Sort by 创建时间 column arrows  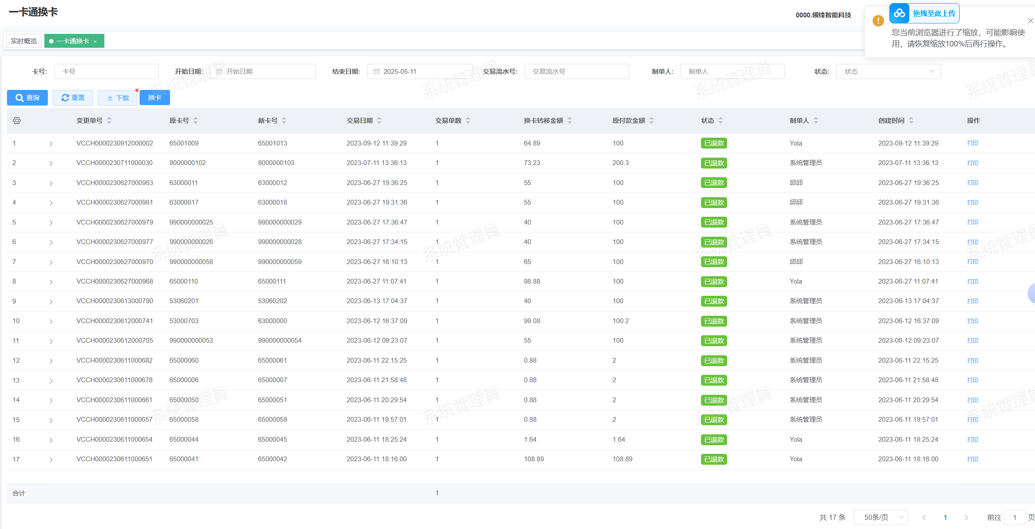pos(911,121)
